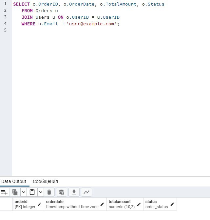This screenshot has width=210, height=220.
Task: Click the Copy icon in results toolbar
Action: point(15,192)
